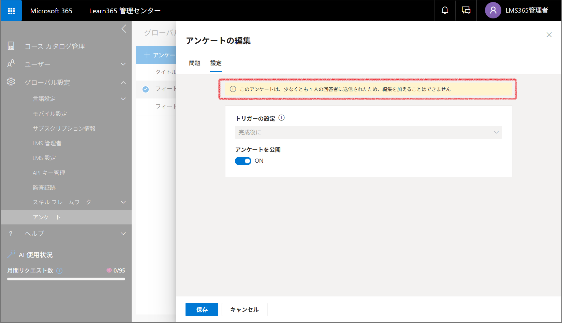562x323 pixels.
Task: Open LMS 設定 in sidebar
Action: coord(44,158)
